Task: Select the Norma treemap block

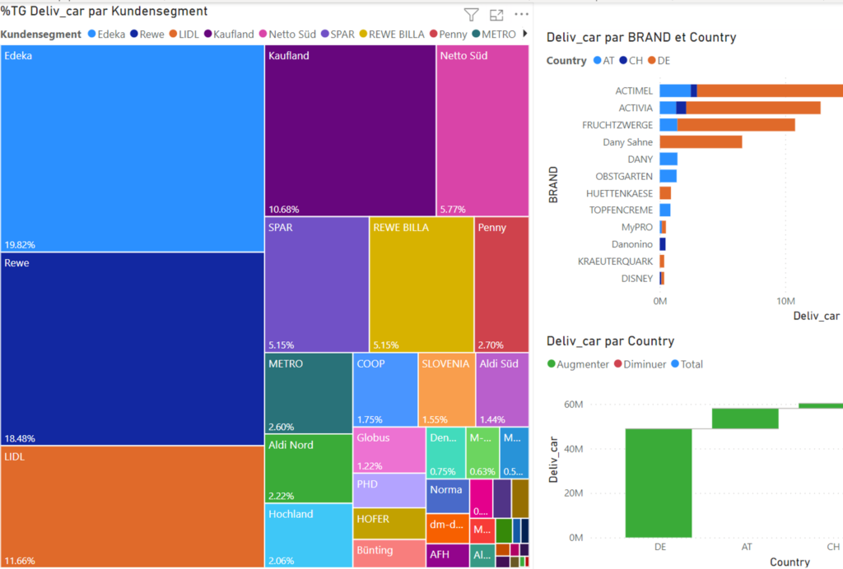Action: 448,496
